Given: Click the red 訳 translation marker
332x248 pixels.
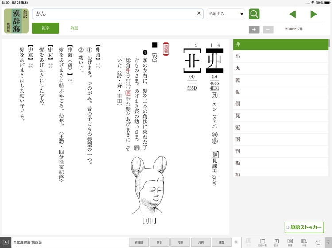Looking at the screenshot, I should [x=128, y=93].
